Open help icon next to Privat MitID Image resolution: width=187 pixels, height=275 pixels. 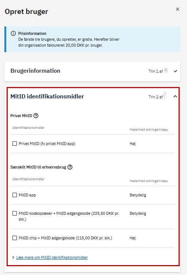(36, 116)
